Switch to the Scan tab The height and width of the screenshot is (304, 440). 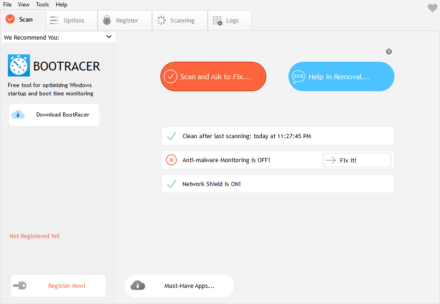click(x=23, y=20)
